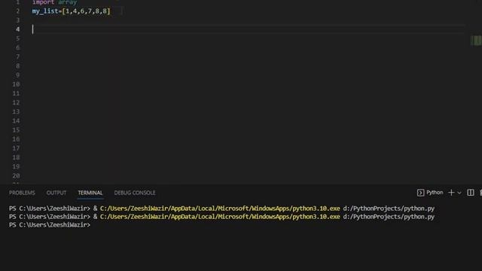The height and width of the screenshot is (271, 482).
Task: Click line number 4 in gutter
Action: (18, 29)
